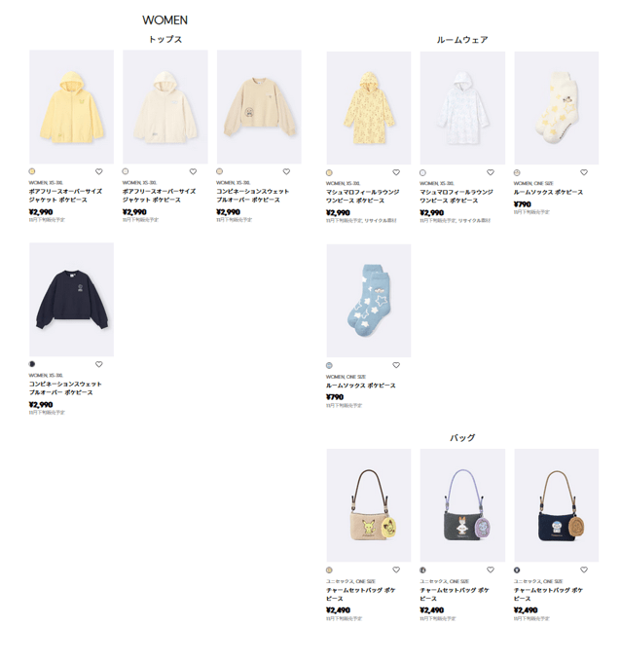Viewport: 621px width, 661px height.
Task: Add navy sweat pullover to favorites
Action: pos(99,364)
